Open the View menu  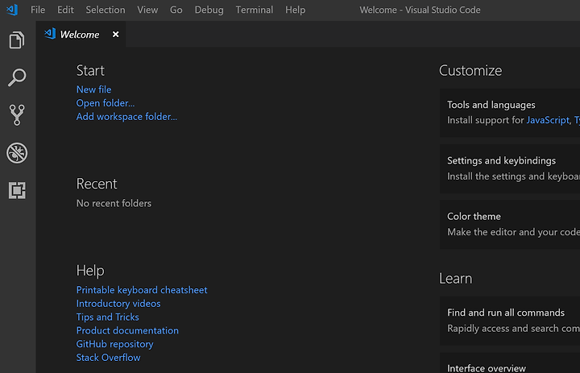point(147,10)
